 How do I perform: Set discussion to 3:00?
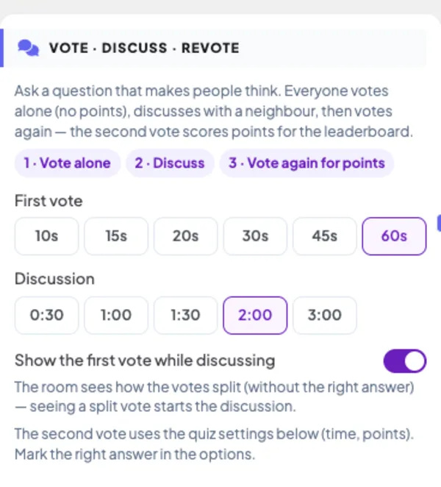click(x=325, y=316)
